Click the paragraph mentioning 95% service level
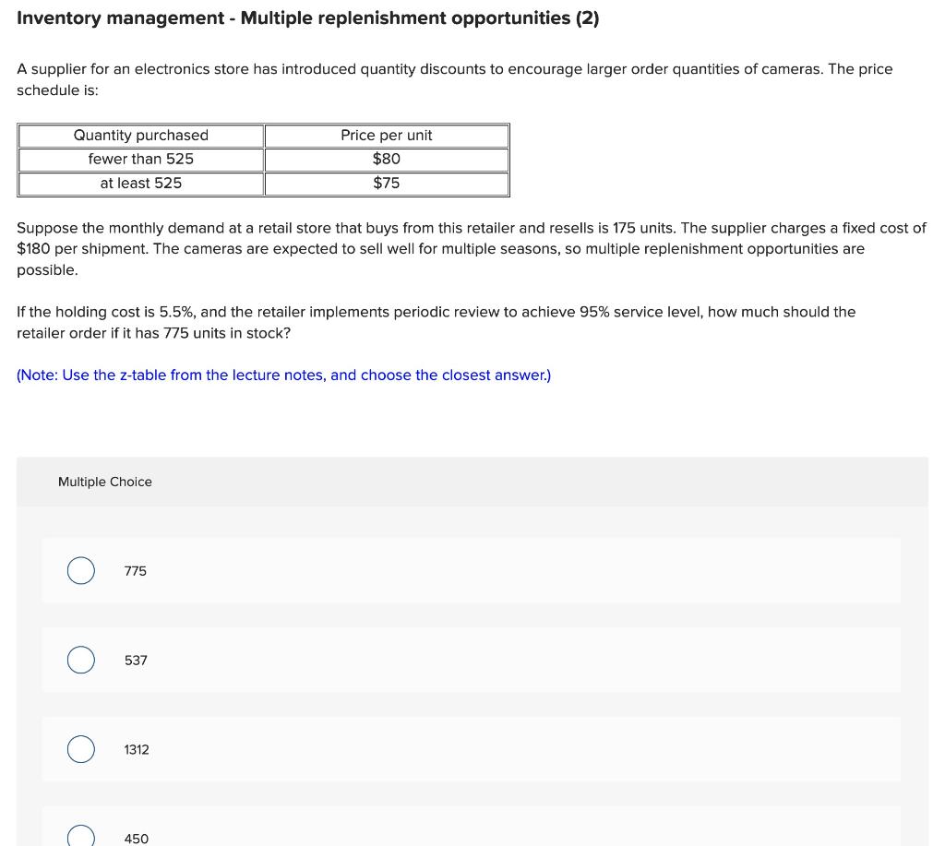The image size is (945, 846). pos(437,322)
